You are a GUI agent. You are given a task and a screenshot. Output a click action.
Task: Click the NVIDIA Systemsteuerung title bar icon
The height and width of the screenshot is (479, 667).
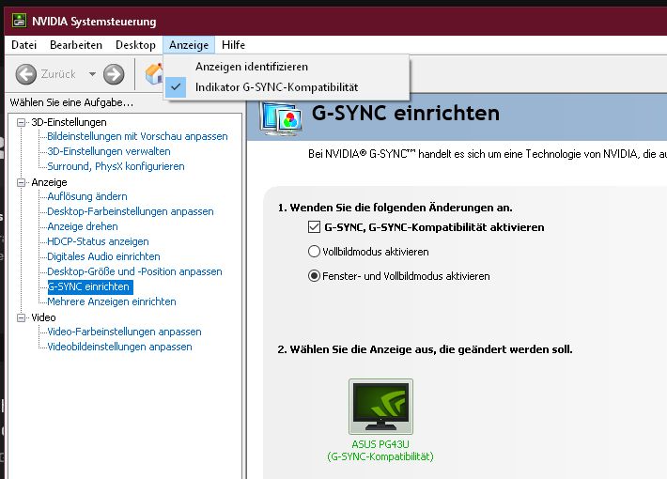19,21
